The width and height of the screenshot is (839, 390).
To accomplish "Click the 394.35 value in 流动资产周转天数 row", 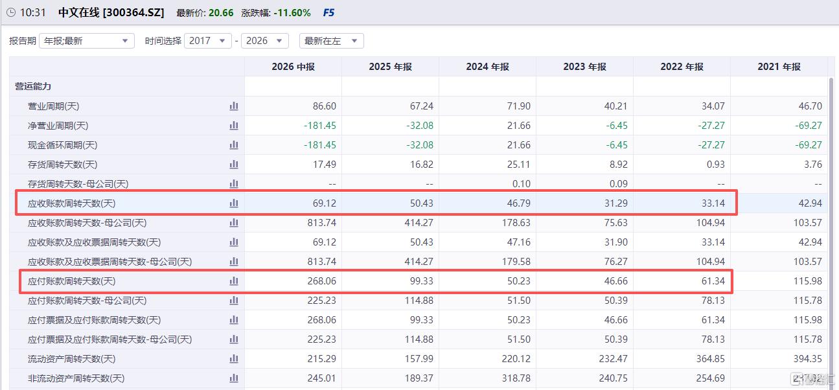I will click(808, 359).
